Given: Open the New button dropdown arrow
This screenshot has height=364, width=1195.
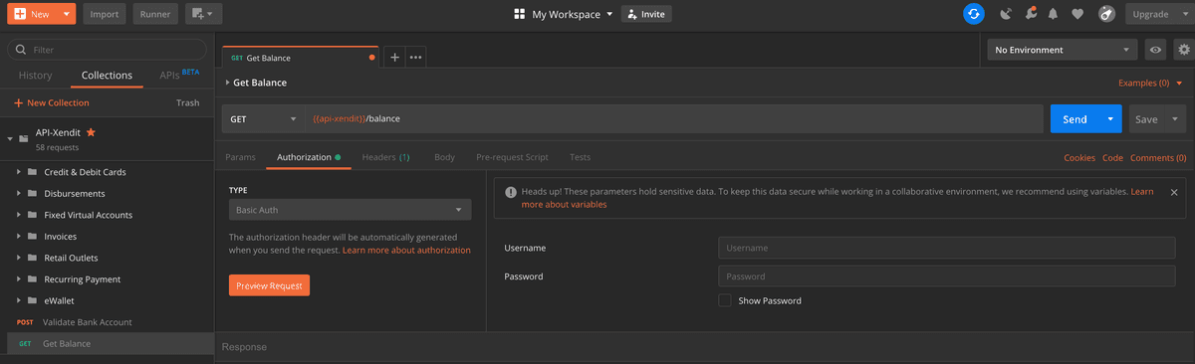Looking at the screenshot, I should pyautogui.click(x=67, y=14).
